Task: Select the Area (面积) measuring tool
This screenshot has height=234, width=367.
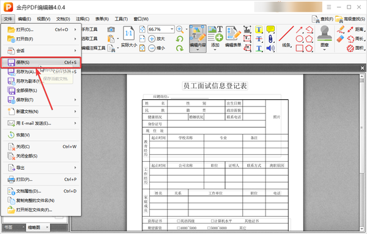Action: pos(355,48)
